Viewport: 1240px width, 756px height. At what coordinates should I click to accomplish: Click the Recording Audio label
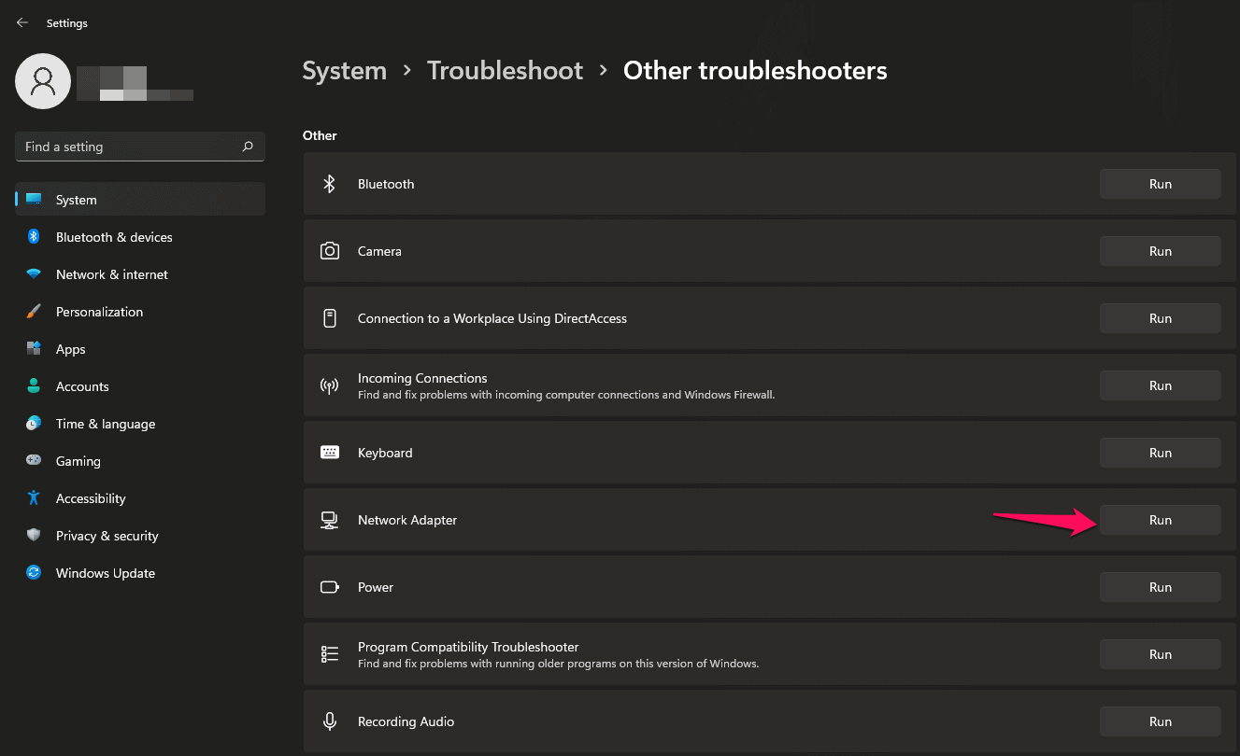406,721
